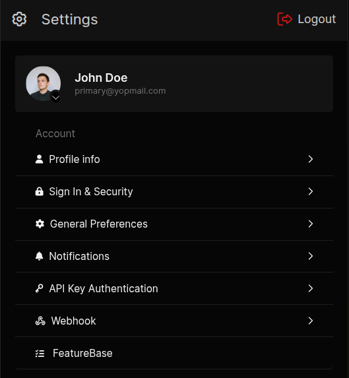The image size is (349, 378).
Task: Click the chevron on Webhook row
Action: (311, 321)
